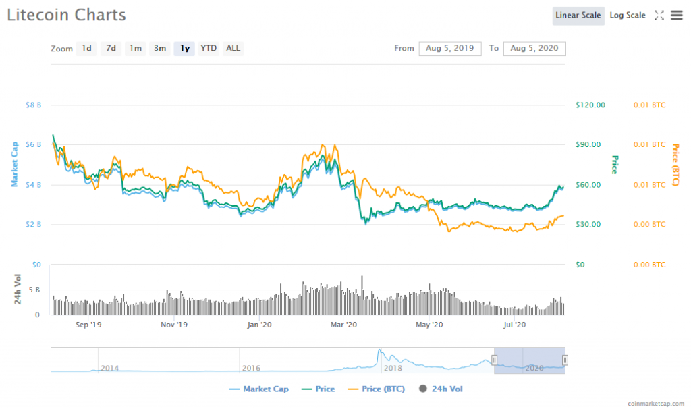
Task: Click the Mar '20 axis label
Action: click(x=343, y=325)
